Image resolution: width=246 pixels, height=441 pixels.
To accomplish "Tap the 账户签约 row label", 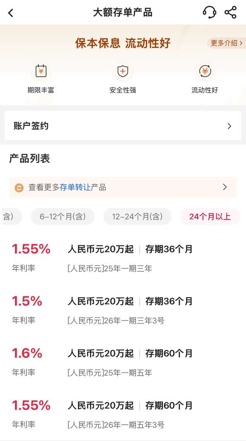I will pyautogui.click(x=31, y=126).
